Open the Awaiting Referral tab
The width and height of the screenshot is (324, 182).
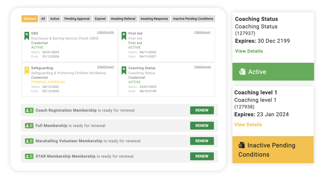(x=123, y=19)
